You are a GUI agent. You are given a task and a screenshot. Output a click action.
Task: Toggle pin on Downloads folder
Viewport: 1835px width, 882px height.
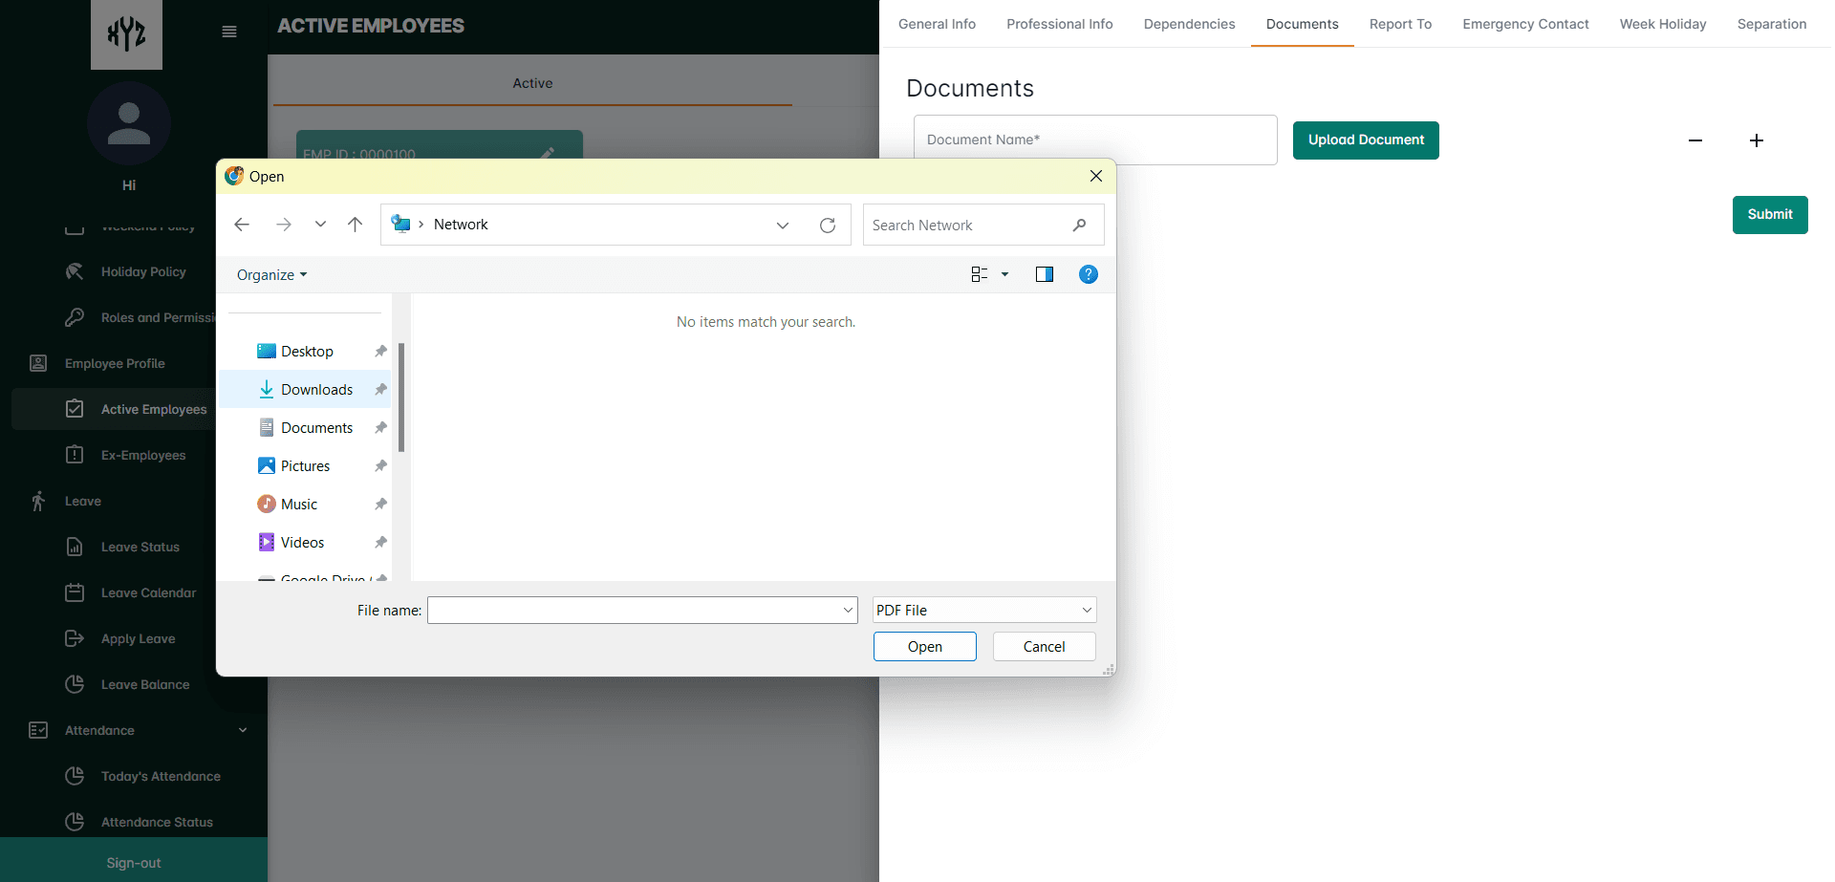(x=380, y=390)
